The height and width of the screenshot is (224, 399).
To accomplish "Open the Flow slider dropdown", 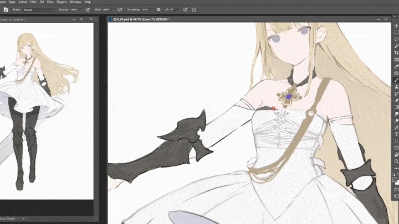I will [x=112, y=9].
